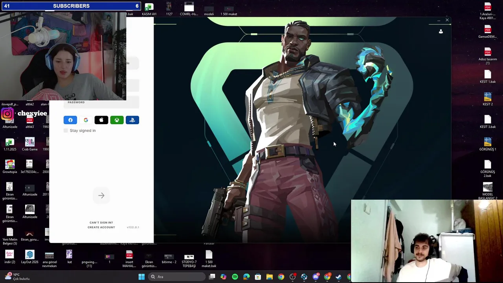Screen dimensions: 503x283
Task: Sign in with Apple button
Action: [x=101, y=120]
